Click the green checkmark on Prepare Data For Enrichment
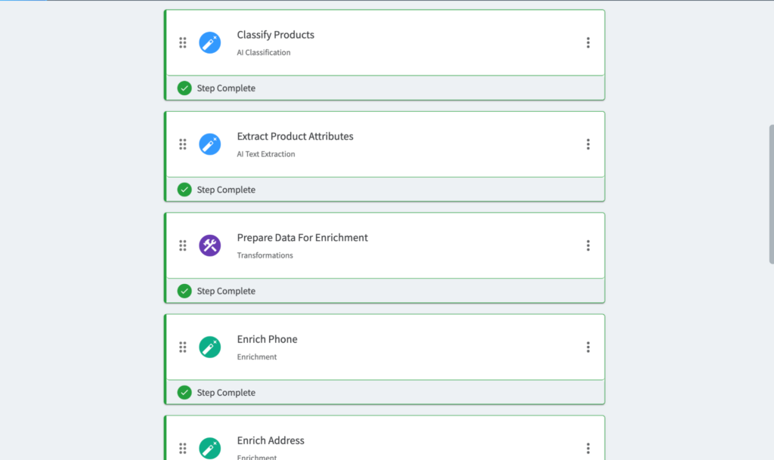The image size is (774, 460). tap(184, 290)
